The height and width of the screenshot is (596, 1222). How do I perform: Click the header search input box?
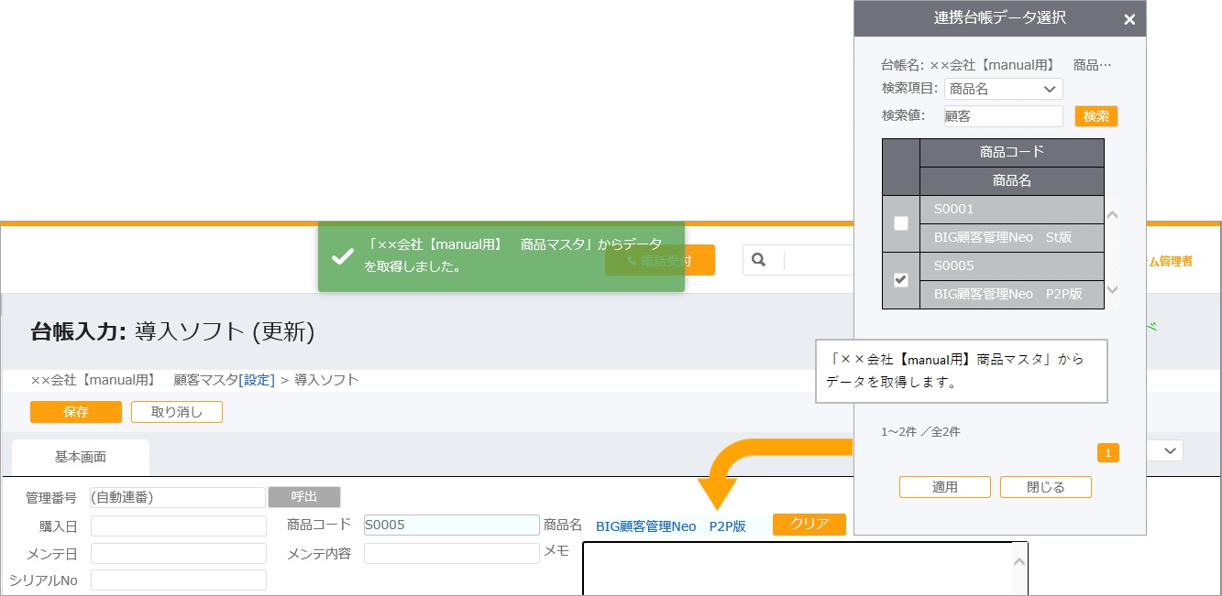tap(819, 260)
